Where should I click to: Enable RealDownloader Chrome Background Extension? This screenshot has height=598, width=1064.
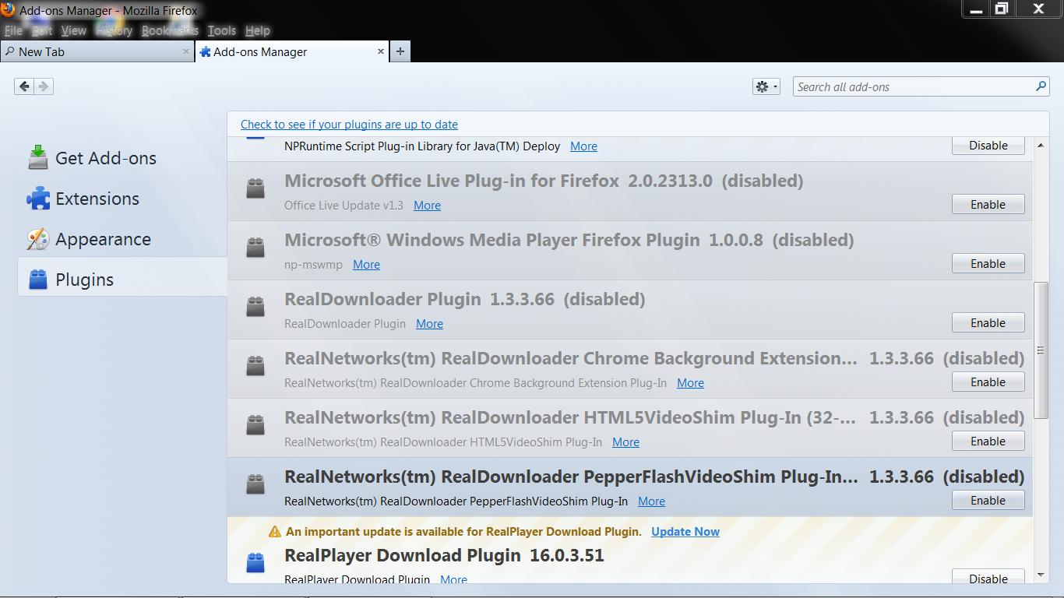click(x=988, y=382)
